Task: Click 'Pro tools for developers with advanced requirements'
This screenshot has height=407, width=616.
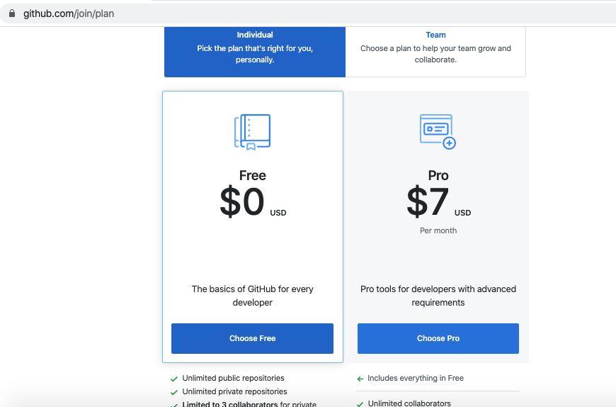Action: [x=438, y=296]
